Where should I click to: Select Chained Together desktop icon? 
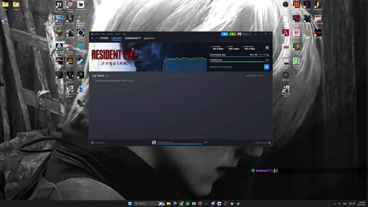[70, 7]
